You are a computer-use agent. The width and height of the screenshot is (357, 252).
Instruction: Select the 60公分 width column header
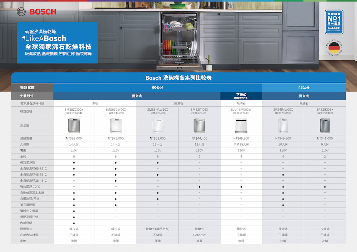pyautogui.click(x=157, y=87)
